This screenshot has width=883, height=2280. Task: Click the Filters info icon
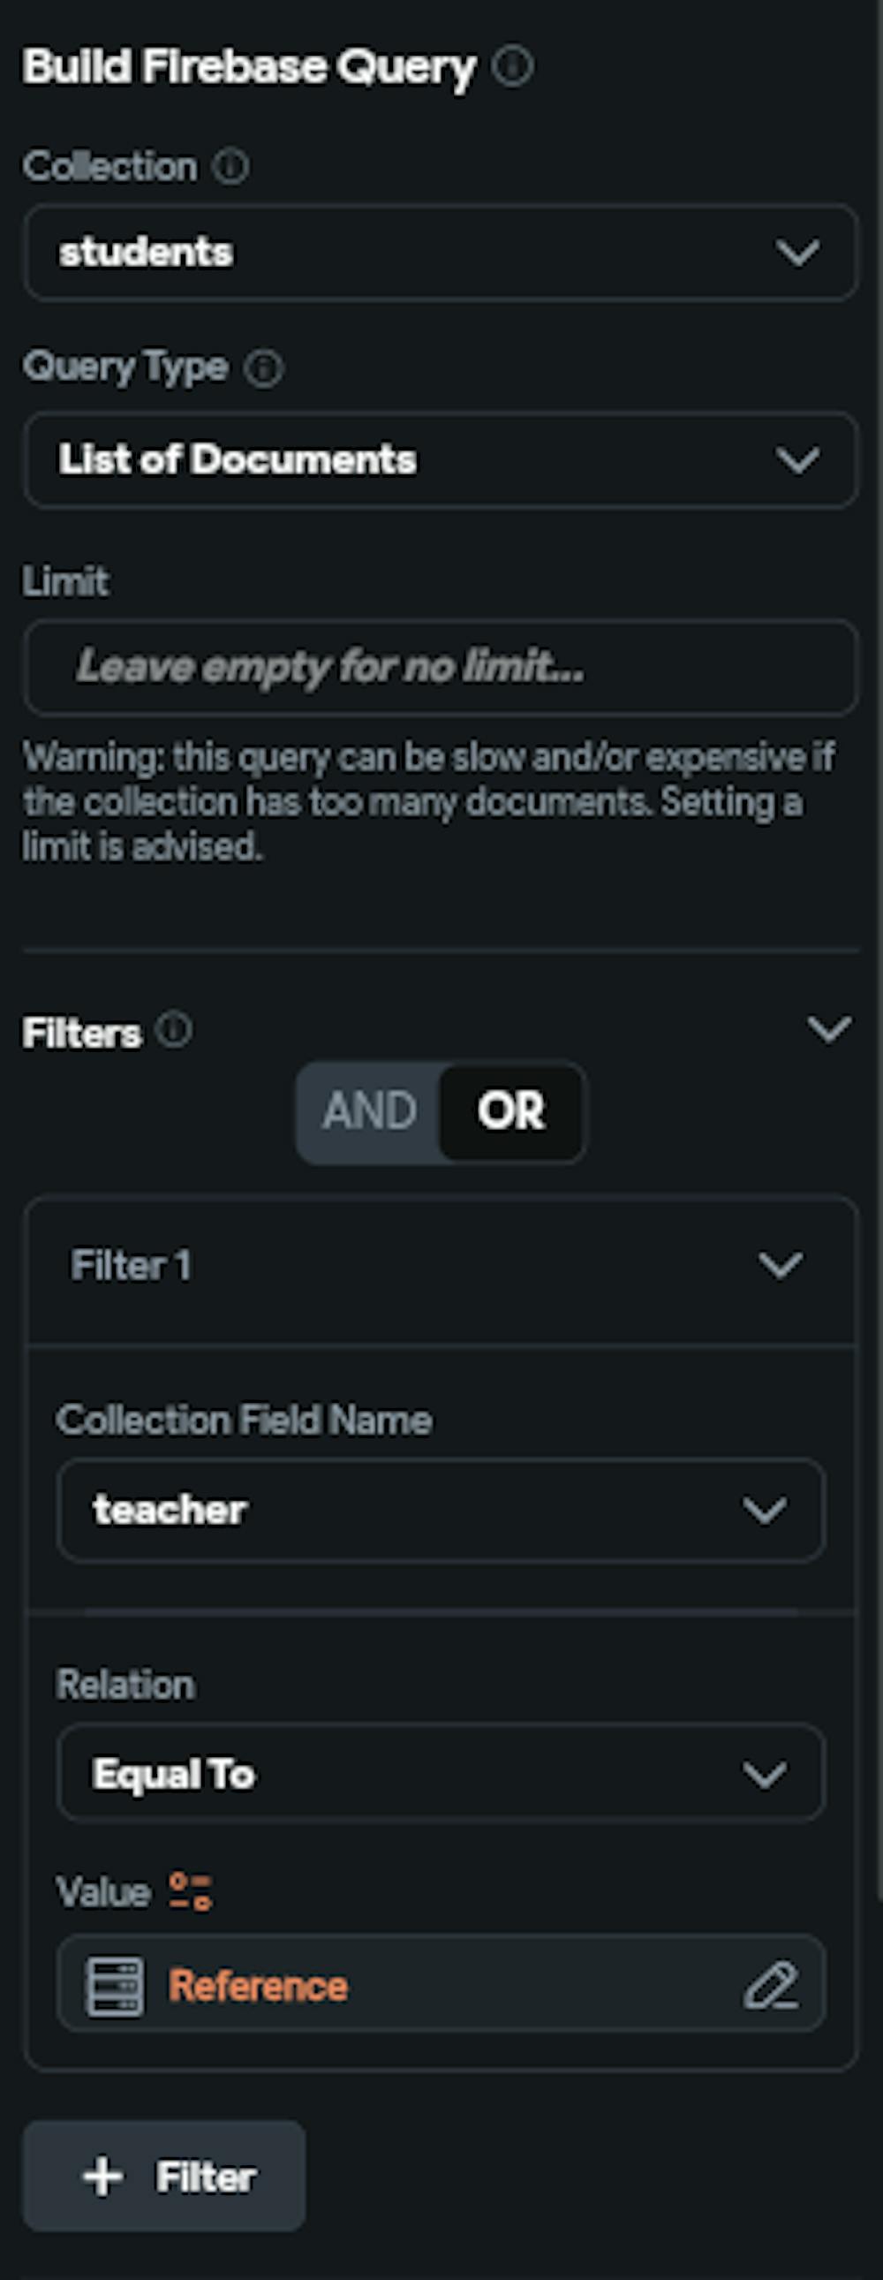coord(173,1029)
